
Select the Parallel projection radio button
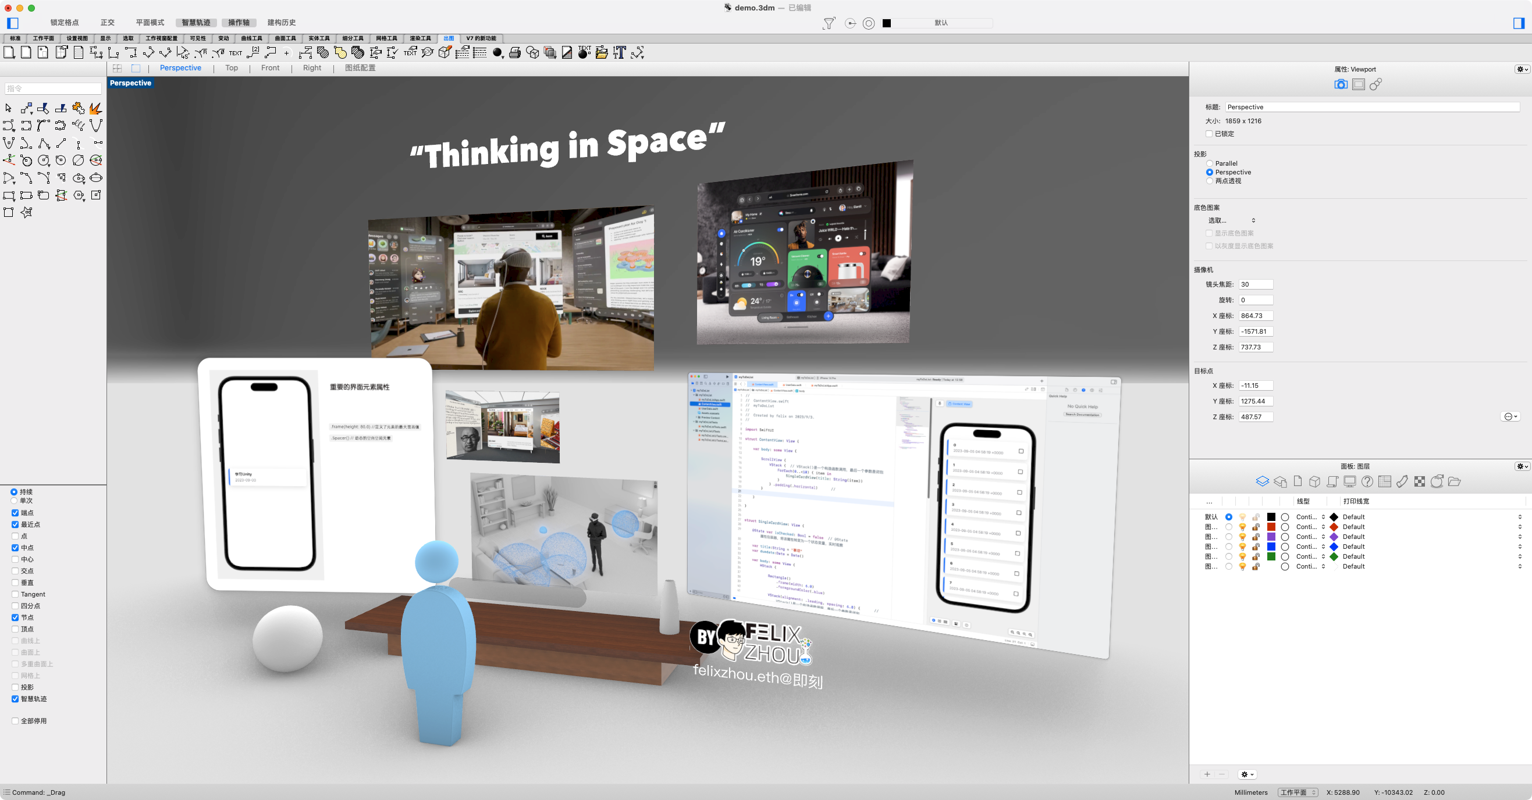(x=1210, y=163)
